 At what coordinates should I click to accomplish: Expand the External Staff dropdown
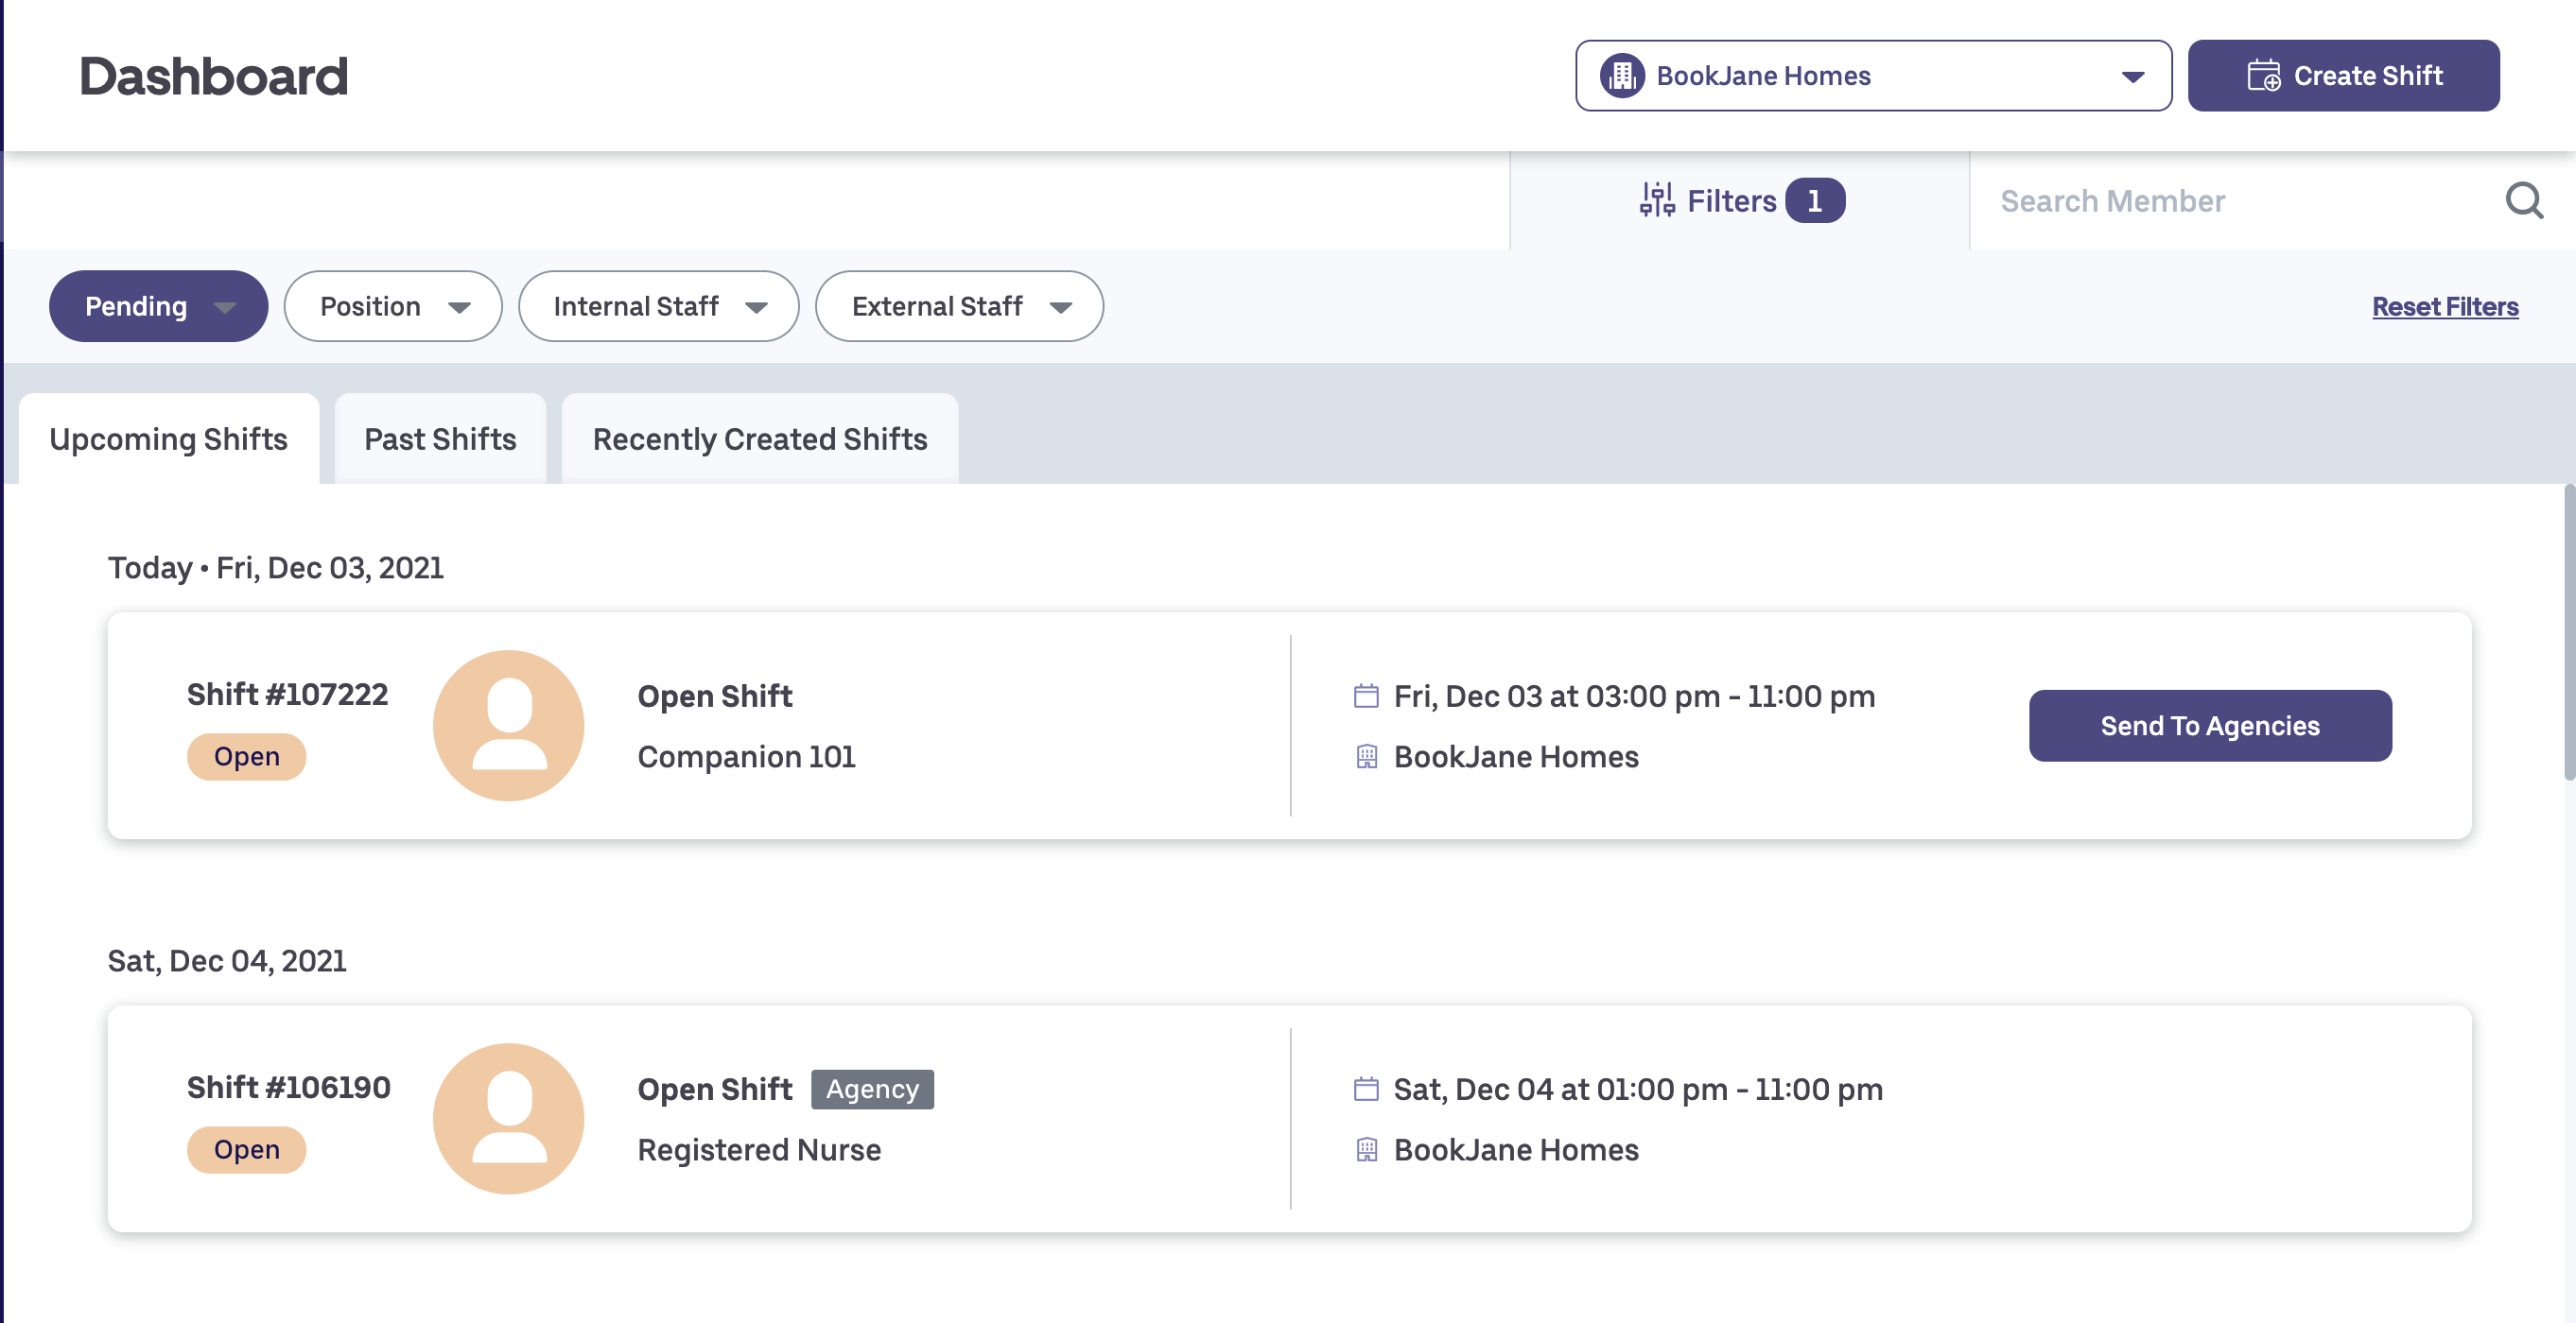pos(959,306)
